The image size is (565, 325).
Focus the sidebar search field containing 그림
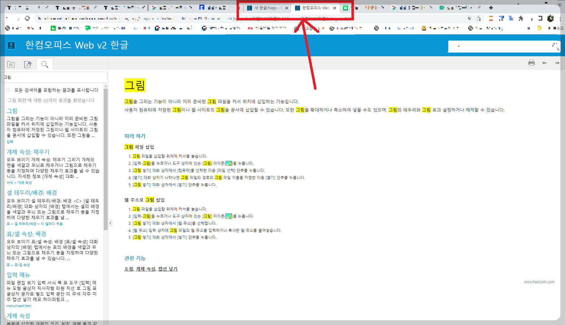point(54,77)
